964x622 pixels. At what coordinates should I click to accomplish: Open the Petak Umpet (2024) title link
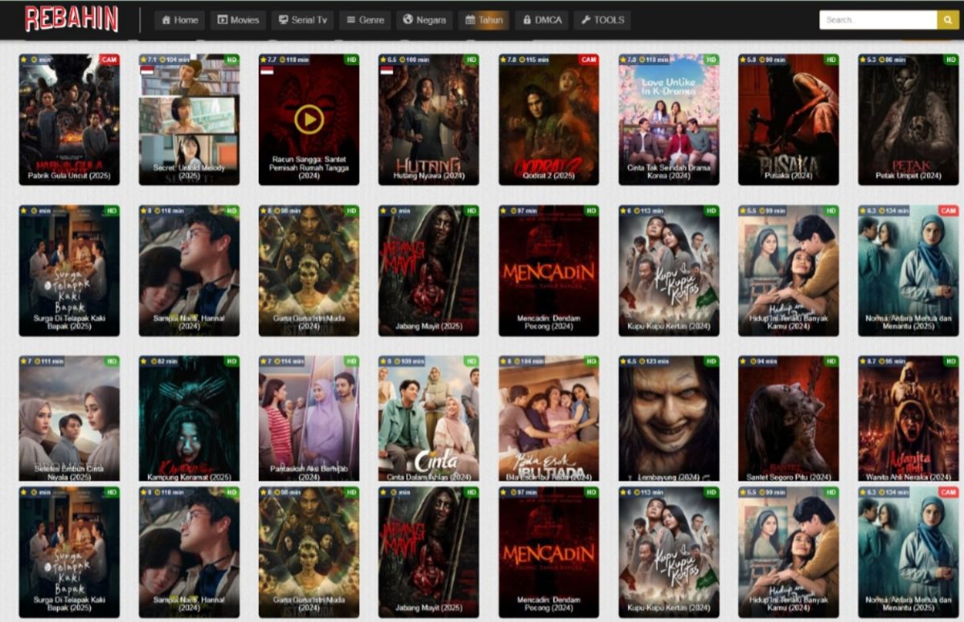[908, 176]
